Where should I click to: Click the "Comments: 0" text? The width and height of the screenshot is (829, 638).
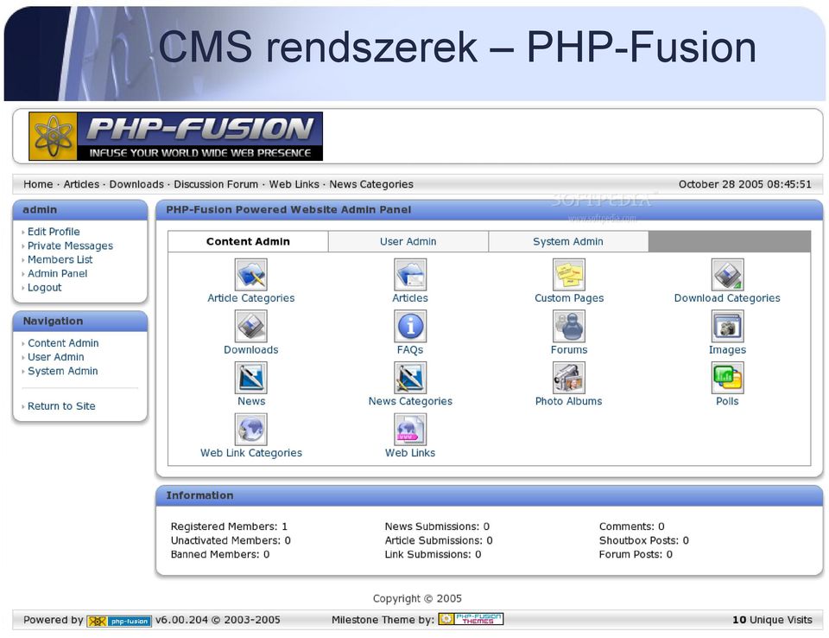point(632,526)
